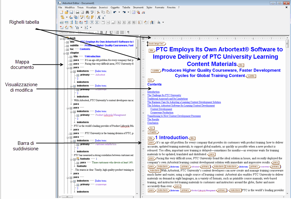
Task: Undo the last action
Action: (x=115, y=12)
